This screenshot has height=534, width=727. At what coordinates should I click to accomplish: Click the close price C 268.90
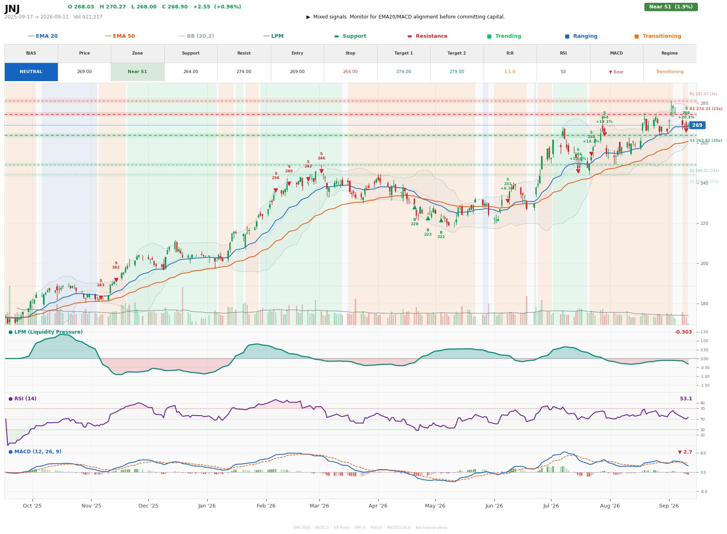(175, 7)
